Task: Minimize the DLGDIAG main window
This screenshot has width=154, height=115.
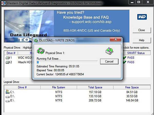Action: point(132,2)
